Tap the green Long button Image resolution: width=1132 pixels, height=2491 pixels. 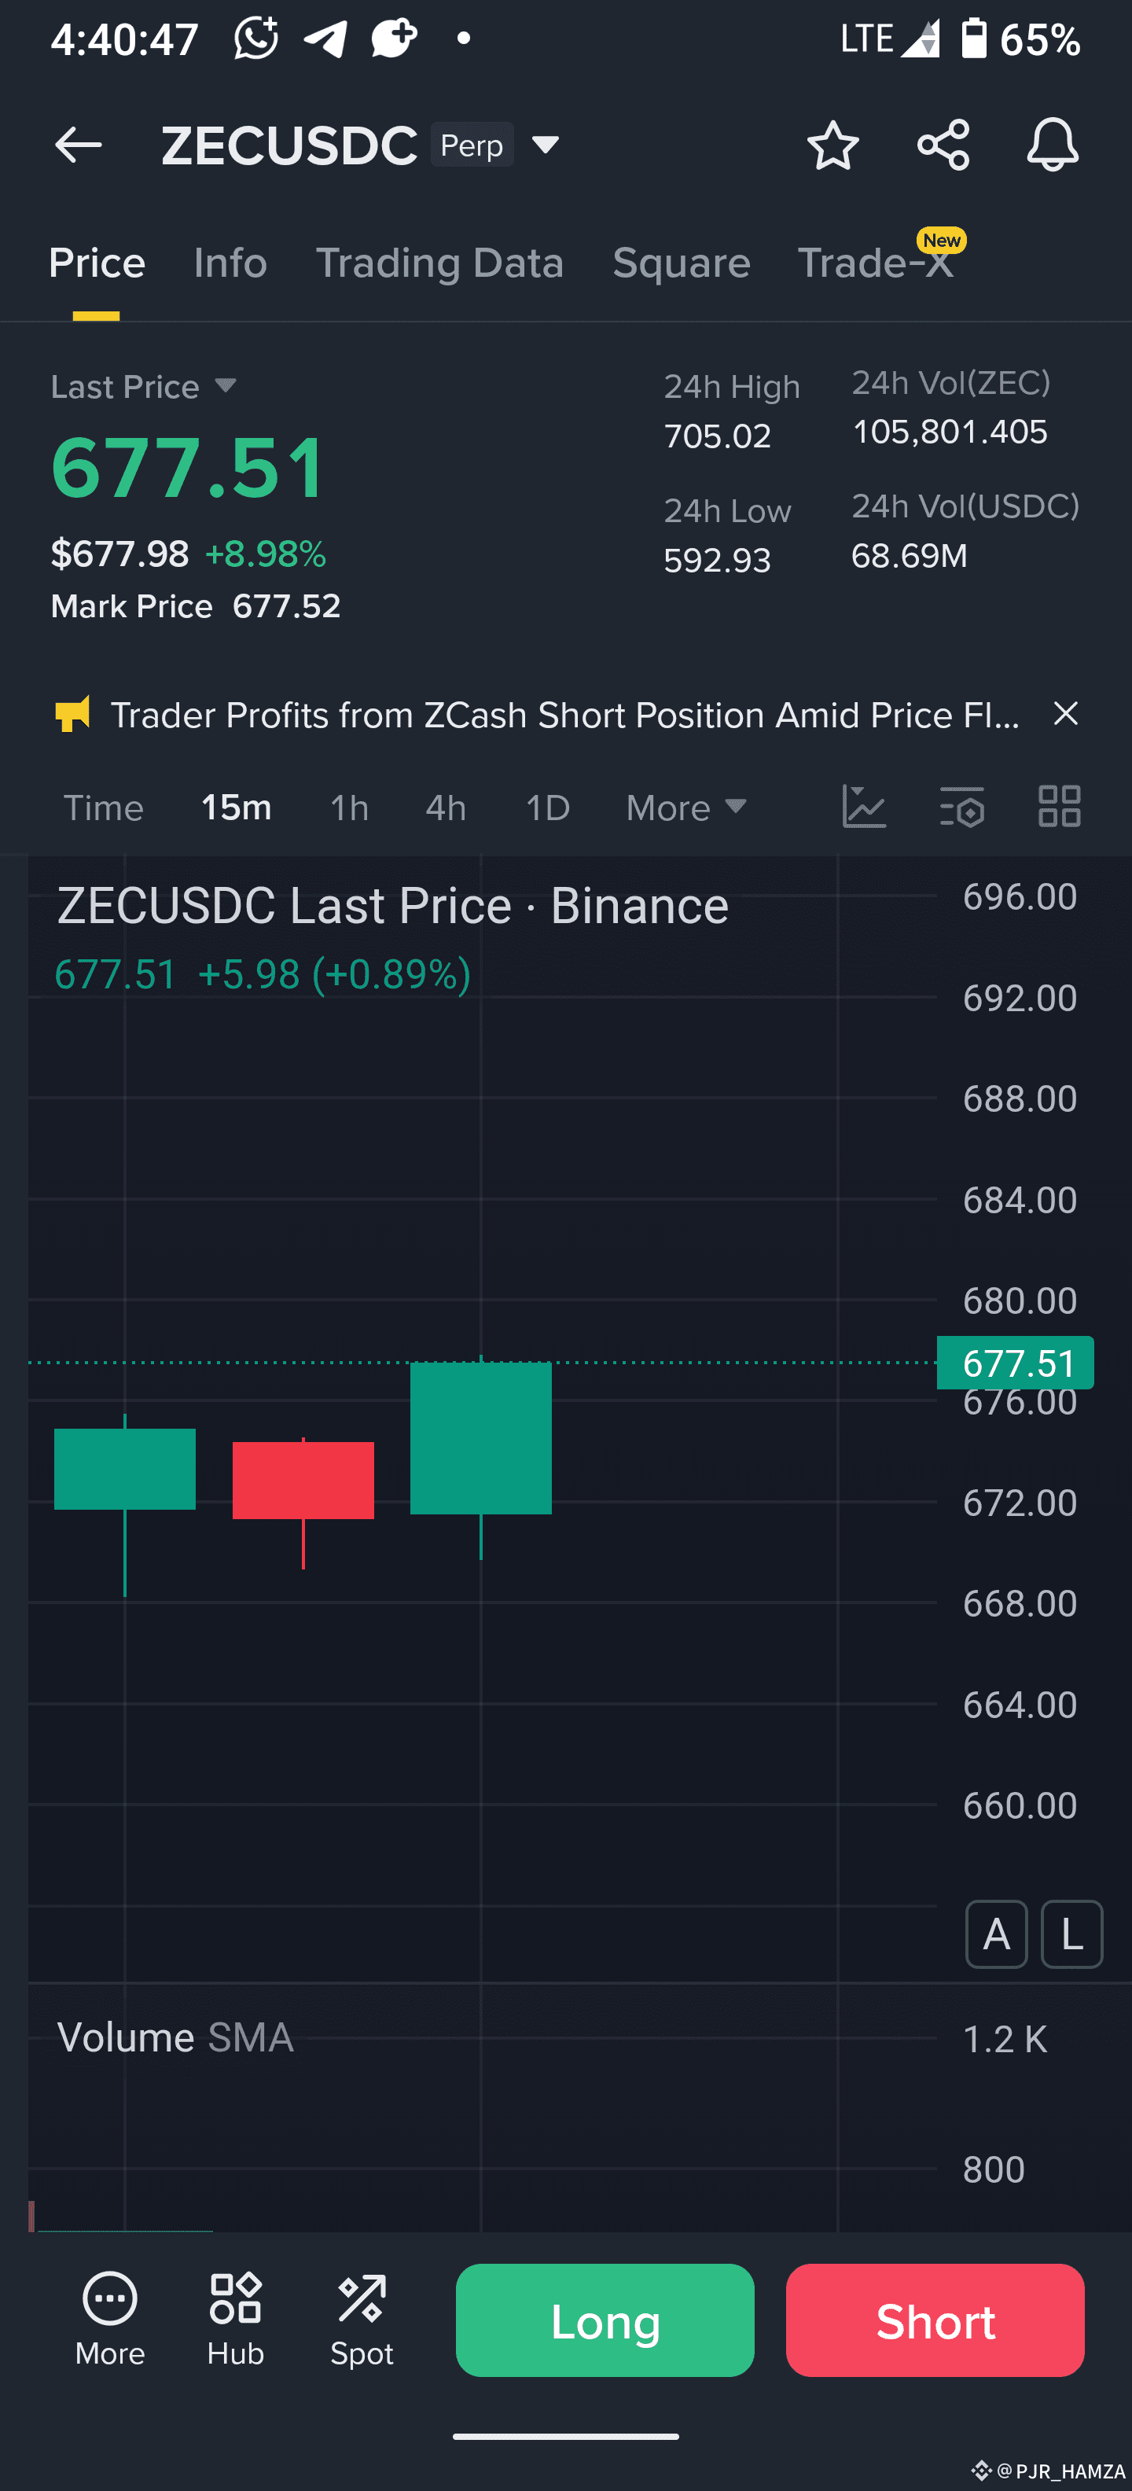(605, 2320)
